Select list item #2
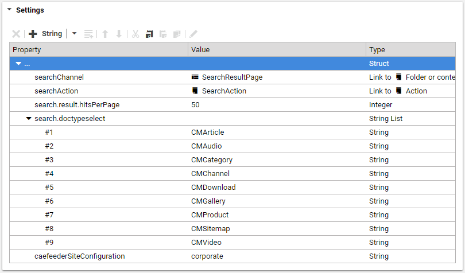This screenshot has width=465, height=273. (x=49, y=146)
